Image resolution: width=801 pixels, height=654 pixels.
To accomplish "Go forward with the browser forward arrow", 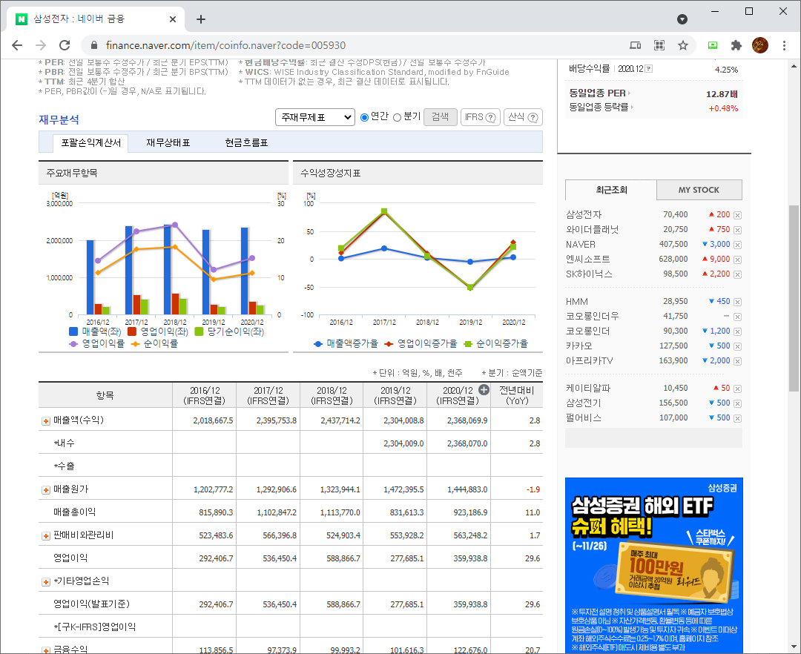I will point(41,45).
